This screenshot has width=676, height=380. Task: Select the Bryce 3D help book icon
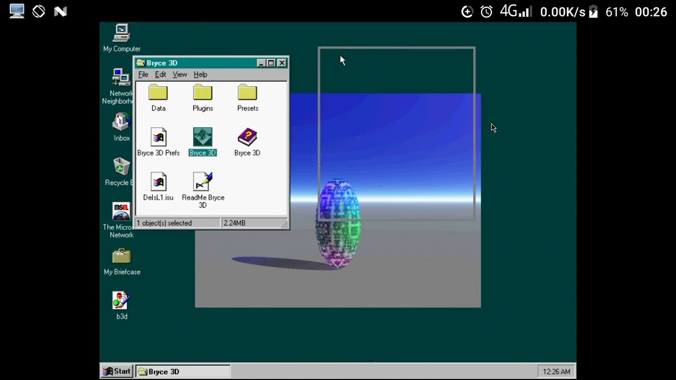click(x=247, y=137)
